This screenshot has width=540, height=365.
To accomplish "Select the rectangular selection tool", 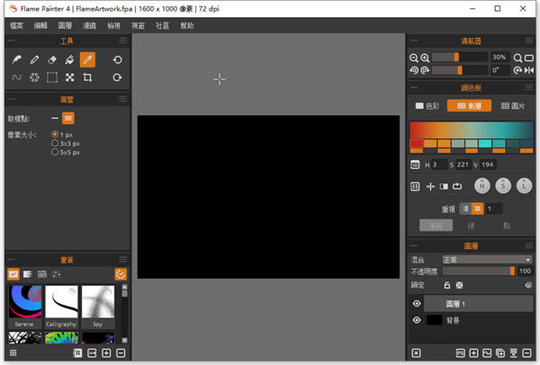I will pyautogui.click(x=51, y=78).
